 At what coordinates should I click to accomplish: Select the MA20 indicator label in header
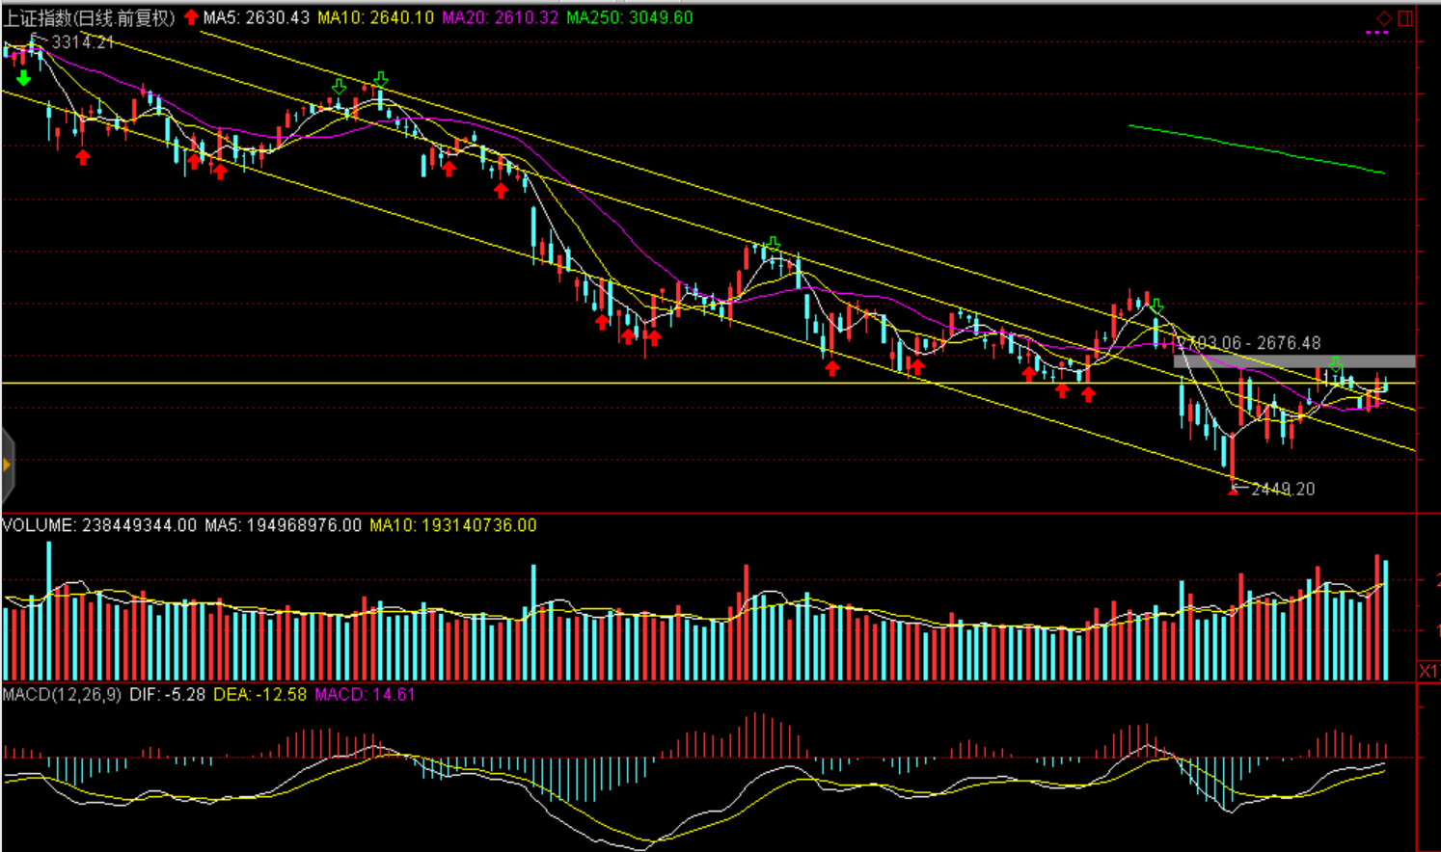[500, 17]
